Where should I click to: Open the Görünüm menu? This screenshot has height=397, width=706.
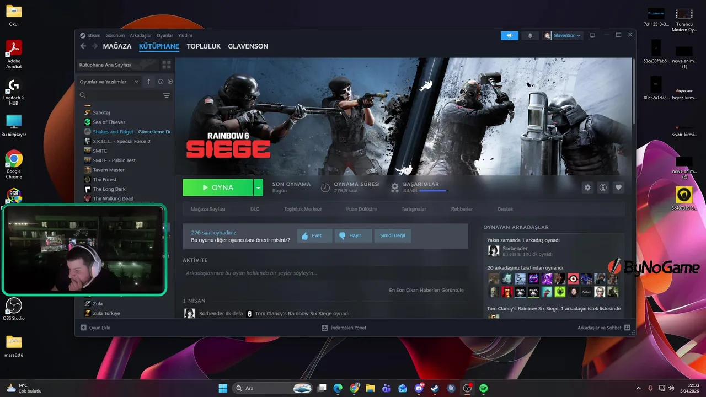coord(115,35)
